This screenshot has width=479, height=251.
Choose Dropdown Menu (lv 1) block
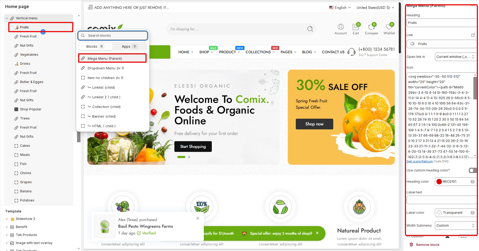tap(106, 68)
